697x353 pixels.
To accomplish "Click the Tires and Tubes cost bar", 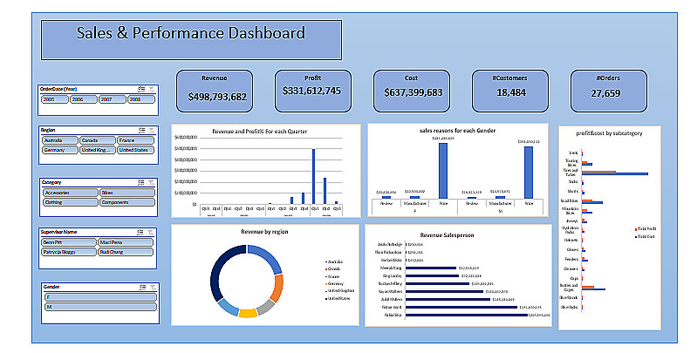I will (x=615, y=174).
